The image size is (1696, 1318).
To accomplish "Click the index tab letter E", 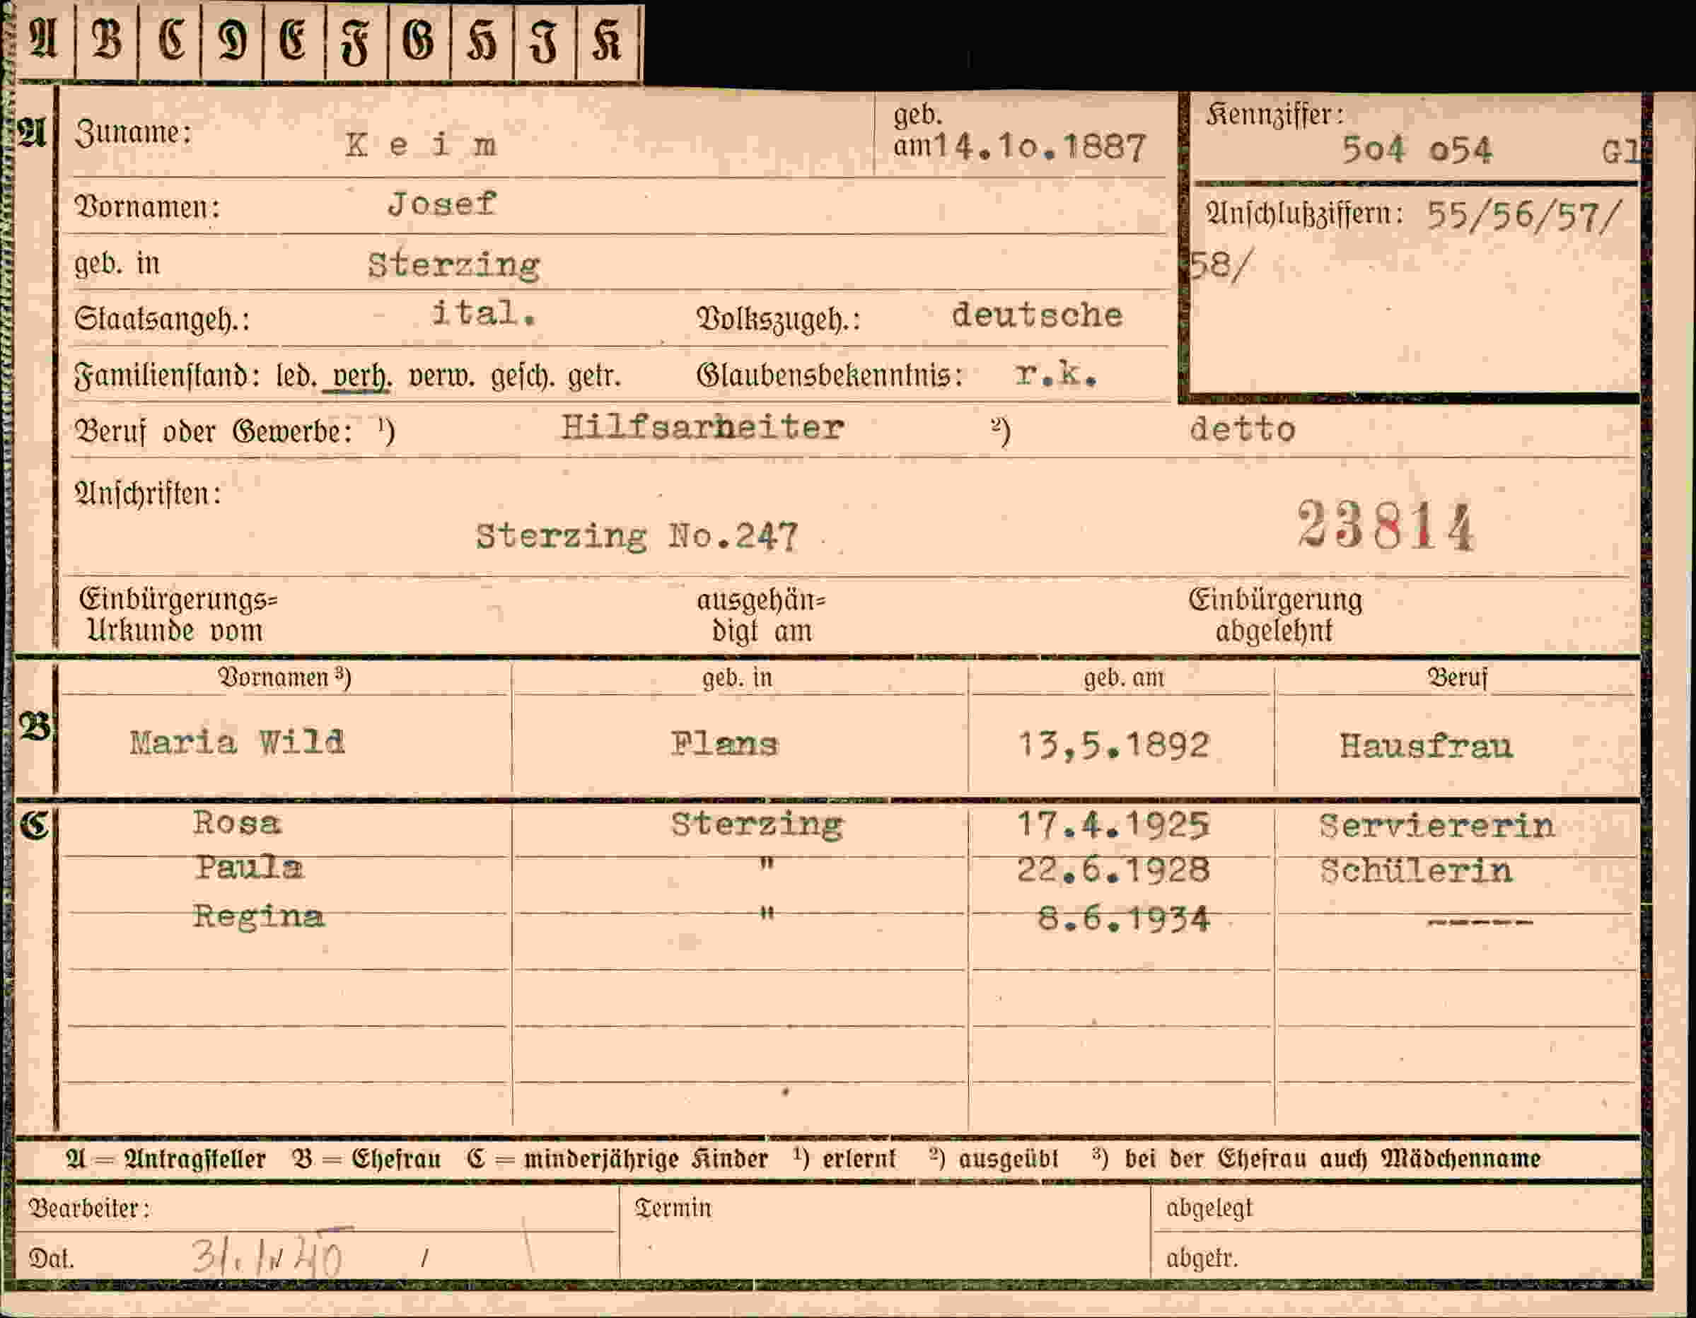I will [x=294, y=40].
